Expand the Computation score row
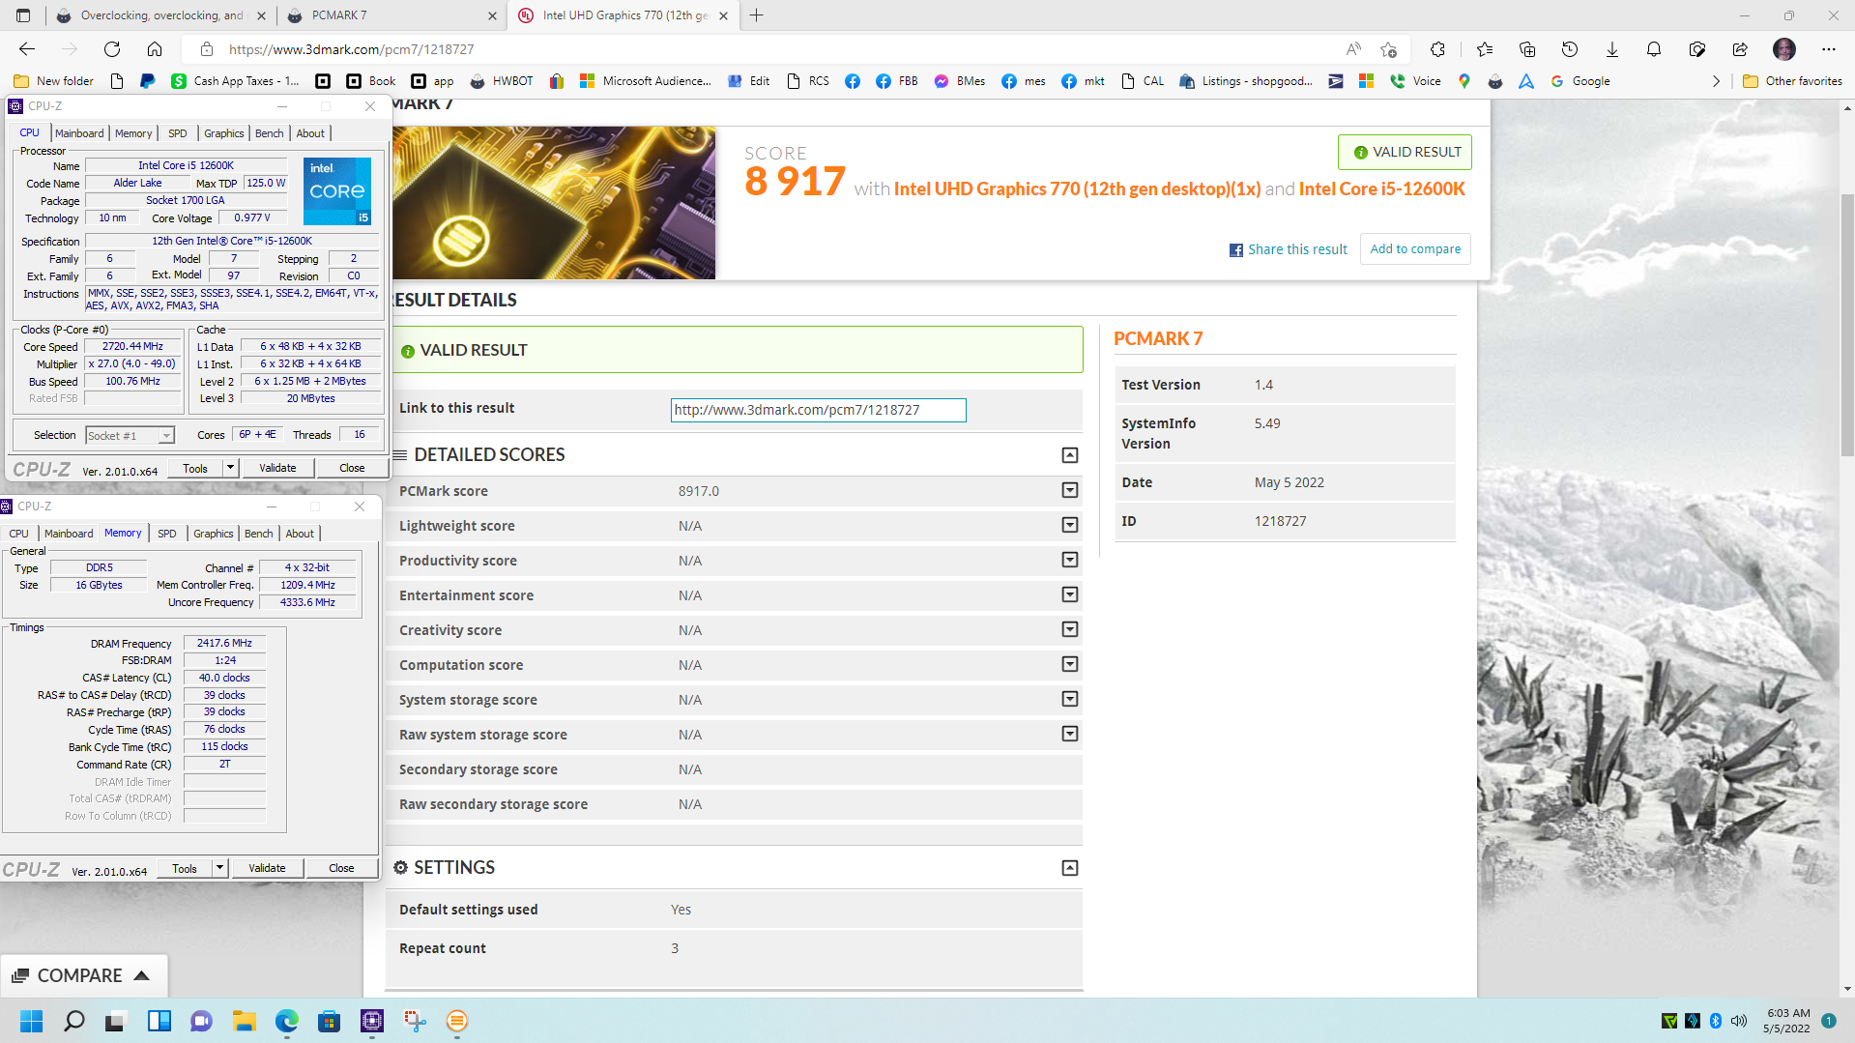This screenshot has width=1855, height=1043. tap(1070, 664)
